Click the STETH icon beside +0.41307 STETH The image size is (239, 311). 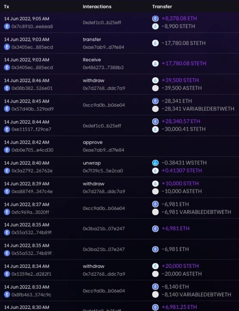(155, 170)
